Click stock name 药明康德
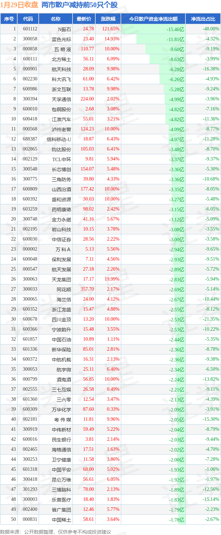 [61, 209]
